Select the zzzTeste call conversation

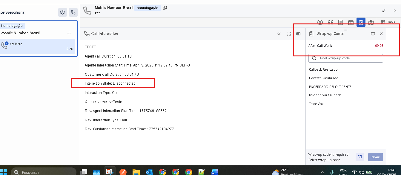pyautogui.click(x=38, y=47)
